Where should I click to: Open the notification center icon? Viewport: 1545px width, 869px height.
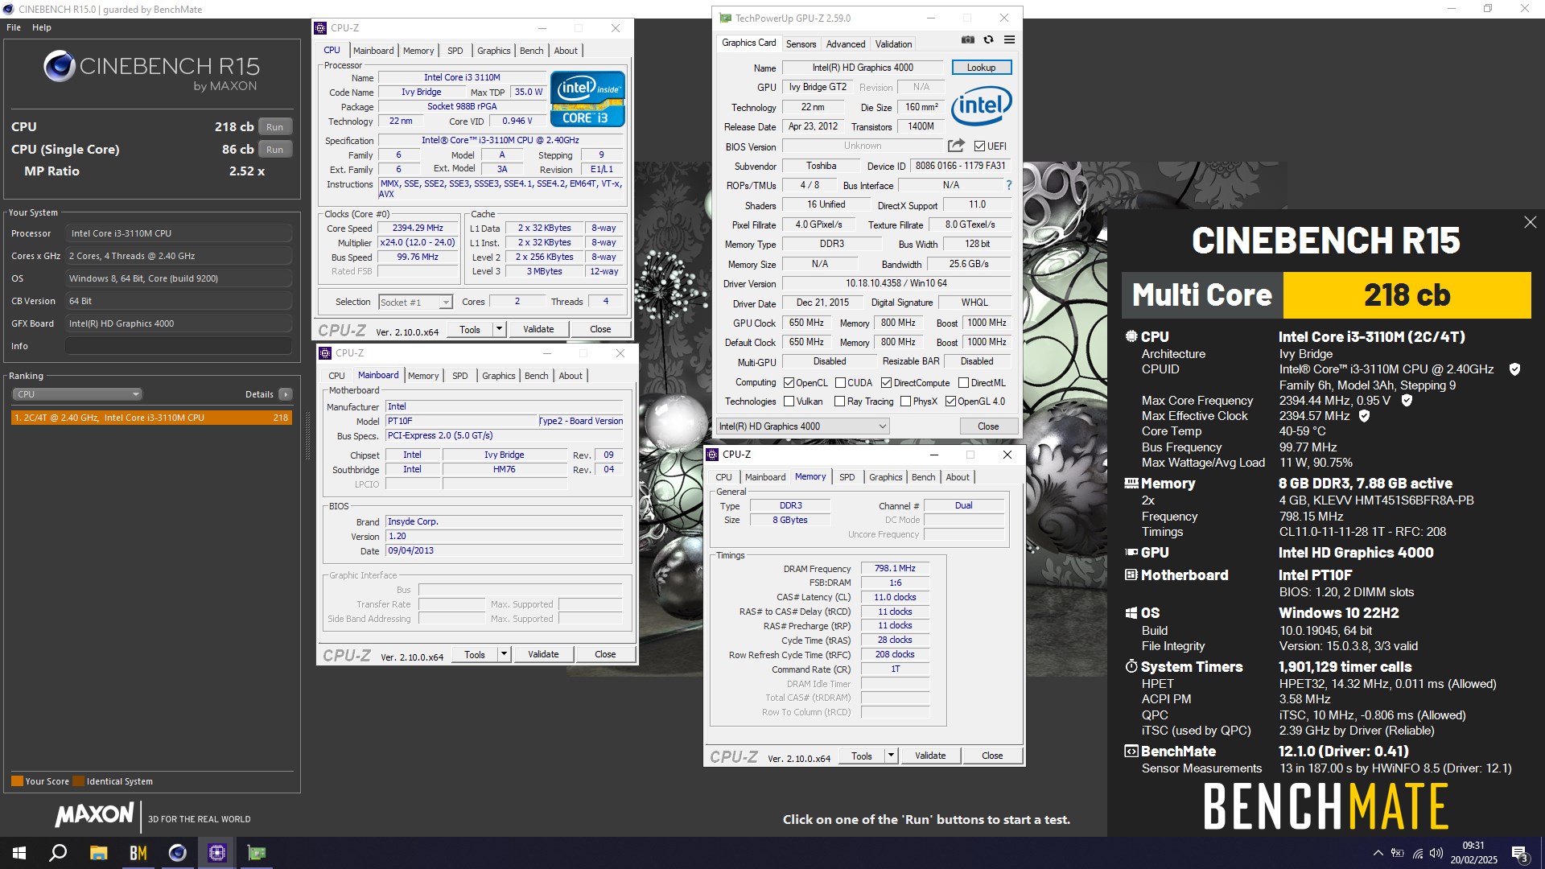click(x=1519, y=853)
